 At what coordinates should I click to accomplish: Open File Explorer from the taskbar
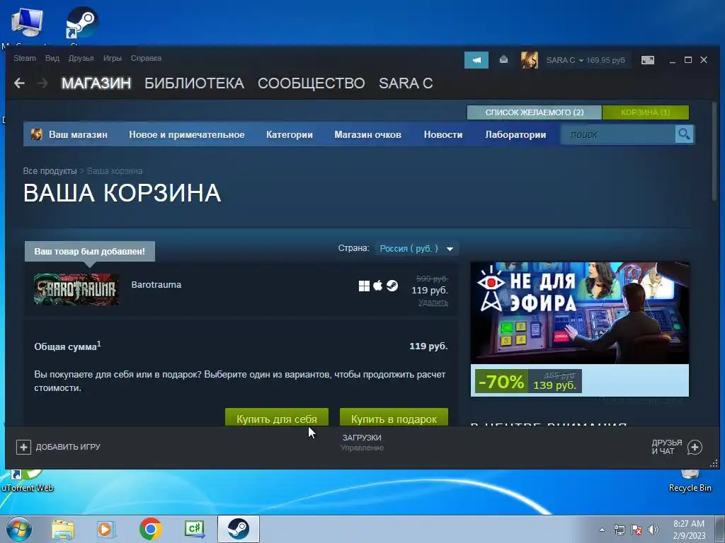tap(63, 529)
